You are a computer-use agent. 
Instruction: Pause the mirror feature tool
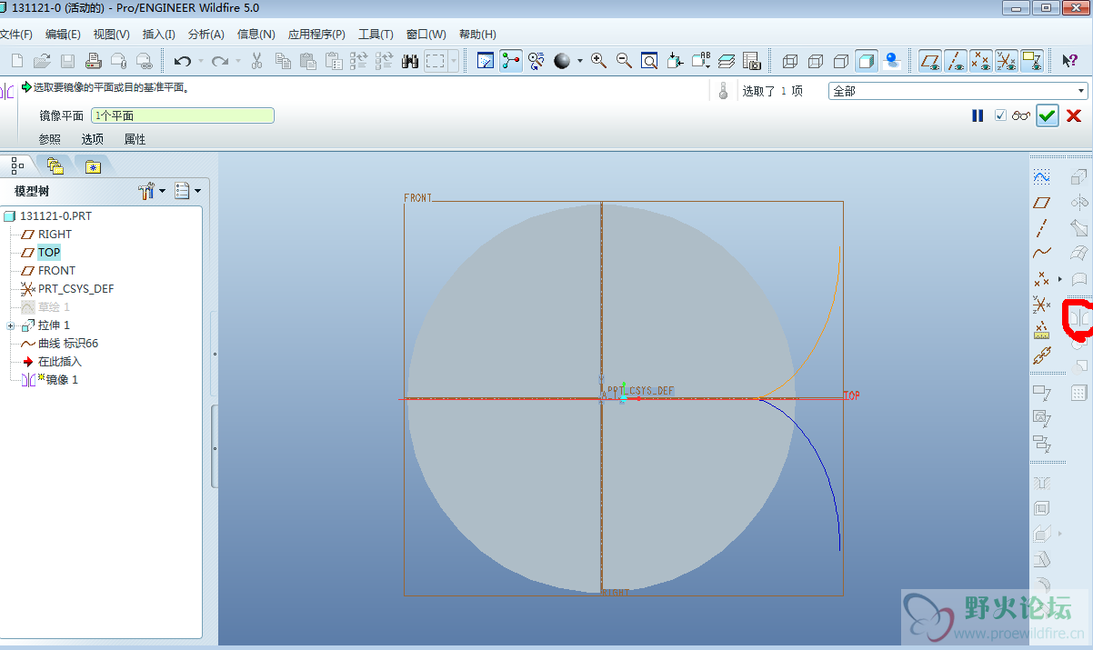click(978, 115)
